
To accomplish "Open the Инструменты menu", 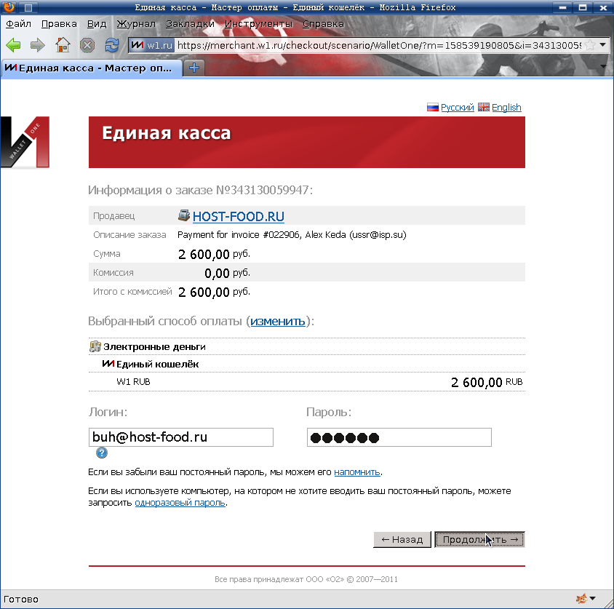I will (x=258, y=24).
